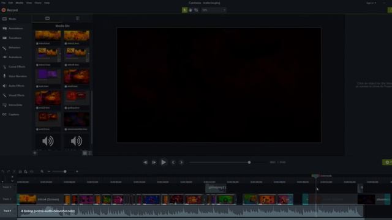This screenshot has width=392, height=220.
Task: Open the Share menu
Action: pos(38,2)
